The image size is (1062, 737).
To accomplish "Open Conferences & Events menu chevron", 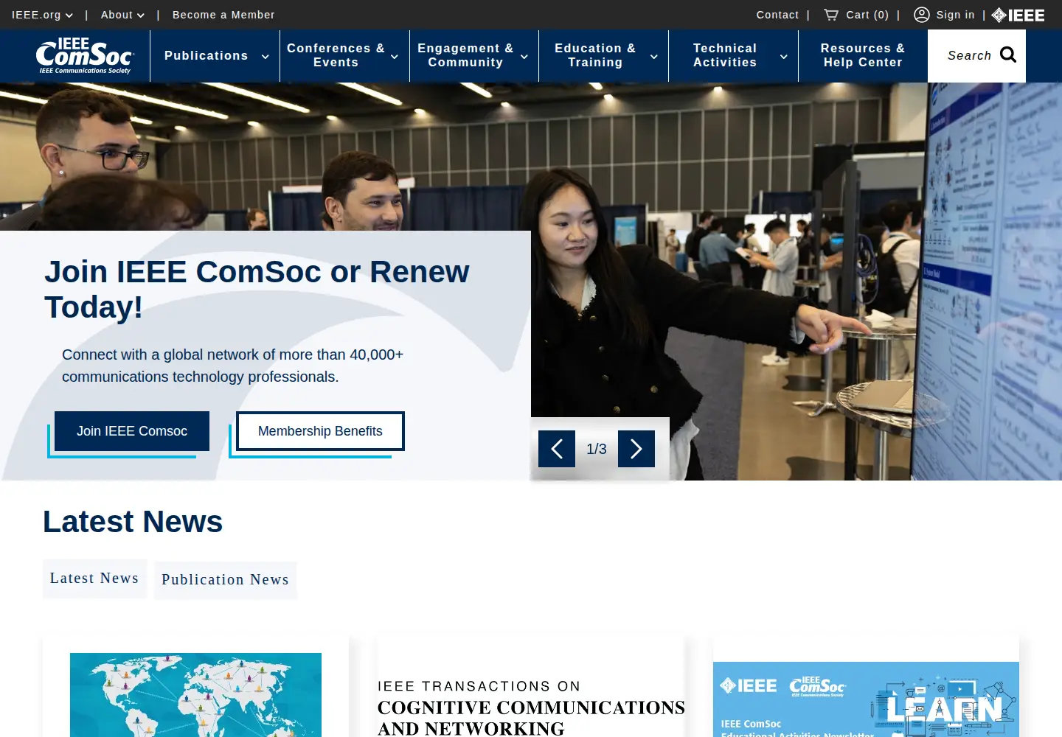I will [x=395, y=56].
